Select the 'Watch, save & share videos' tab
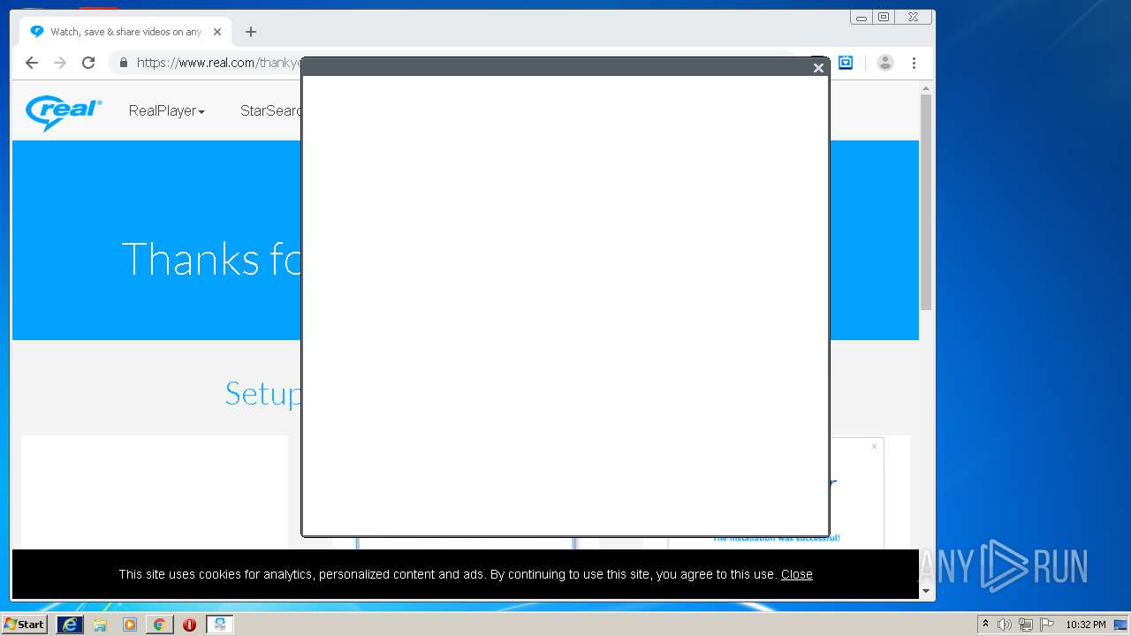This screenshot has width=1131, height=636. (124, 32)
